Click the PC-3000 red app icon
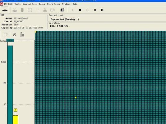This screenshot has height=124, width=166. coord(2,4)
